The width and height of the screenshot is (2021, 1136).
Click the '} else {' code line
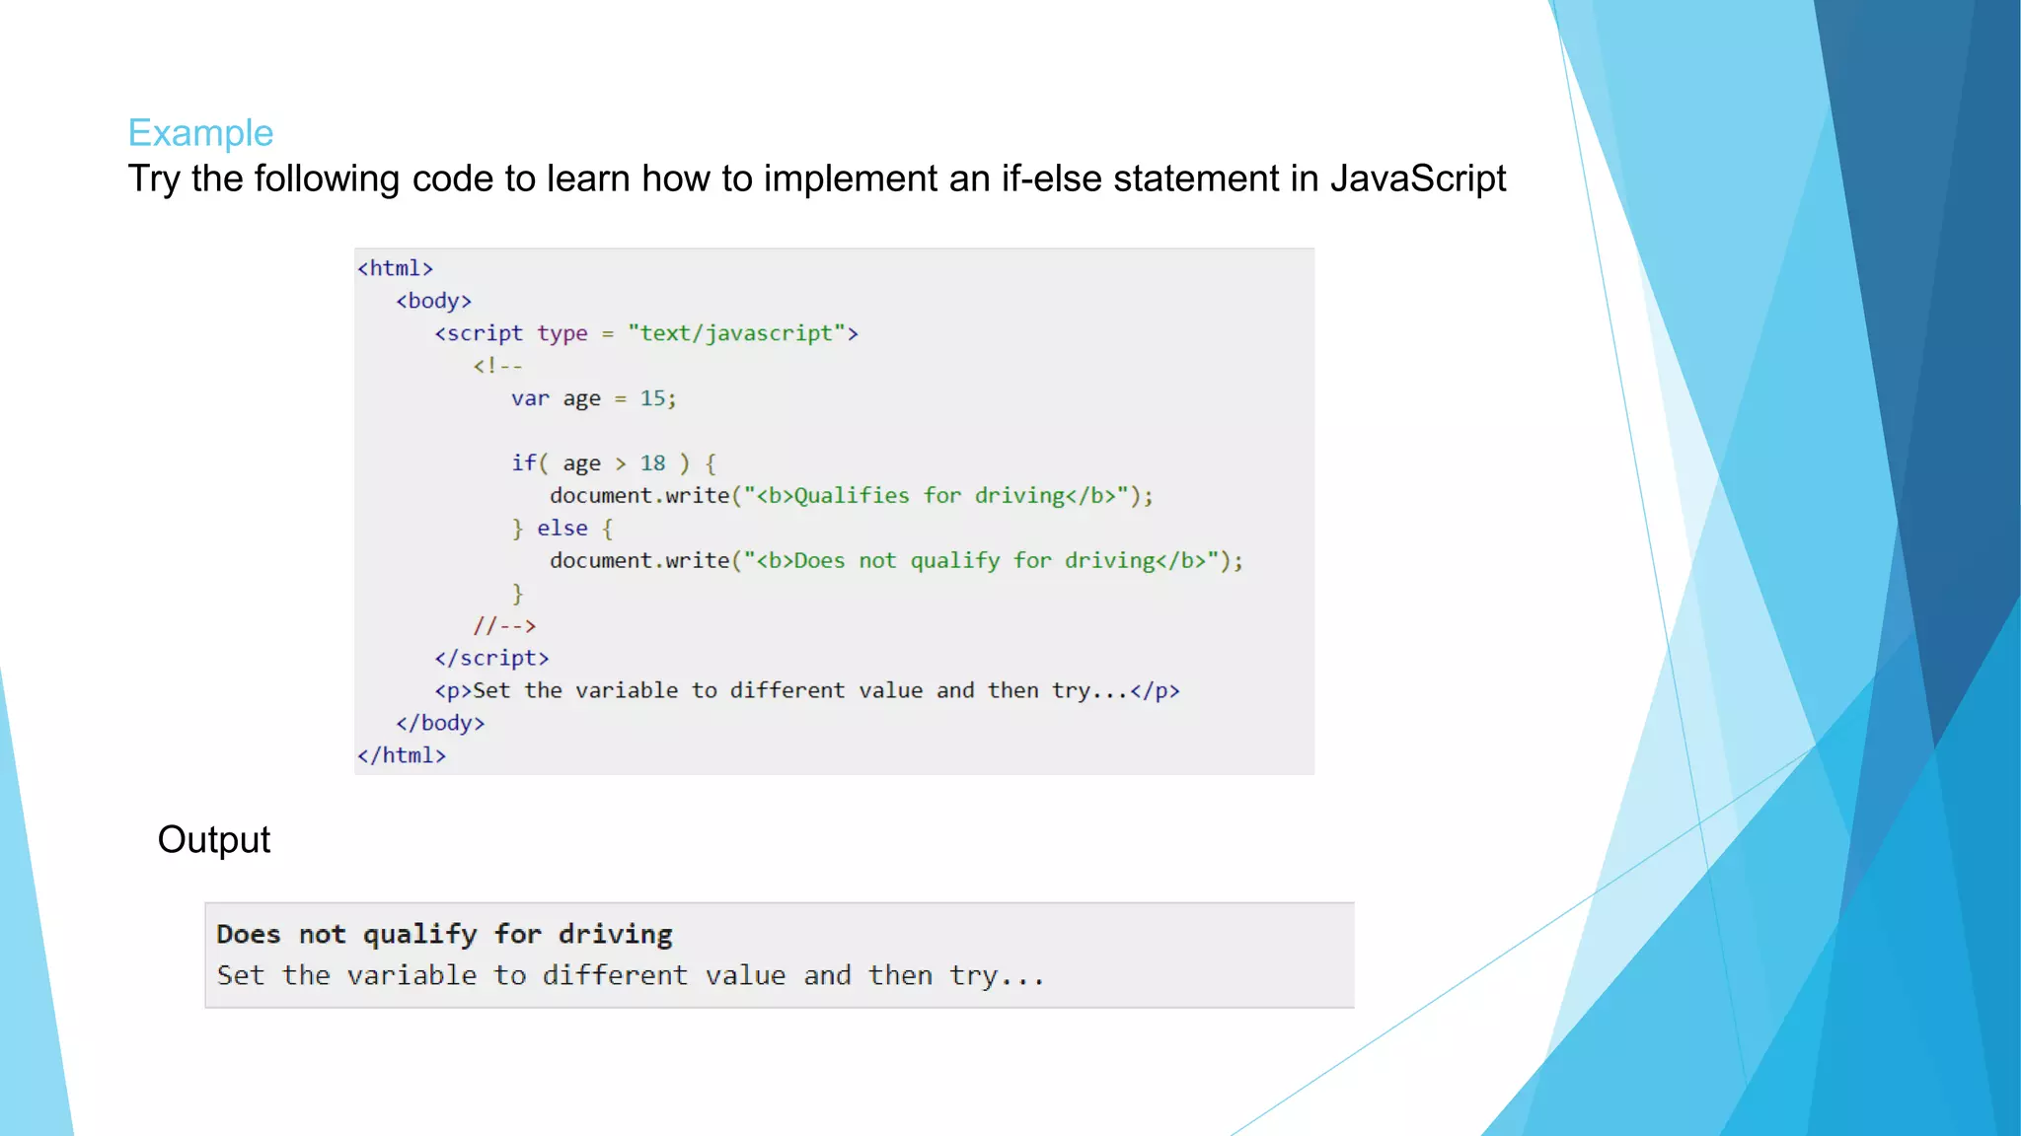(561, 529)
